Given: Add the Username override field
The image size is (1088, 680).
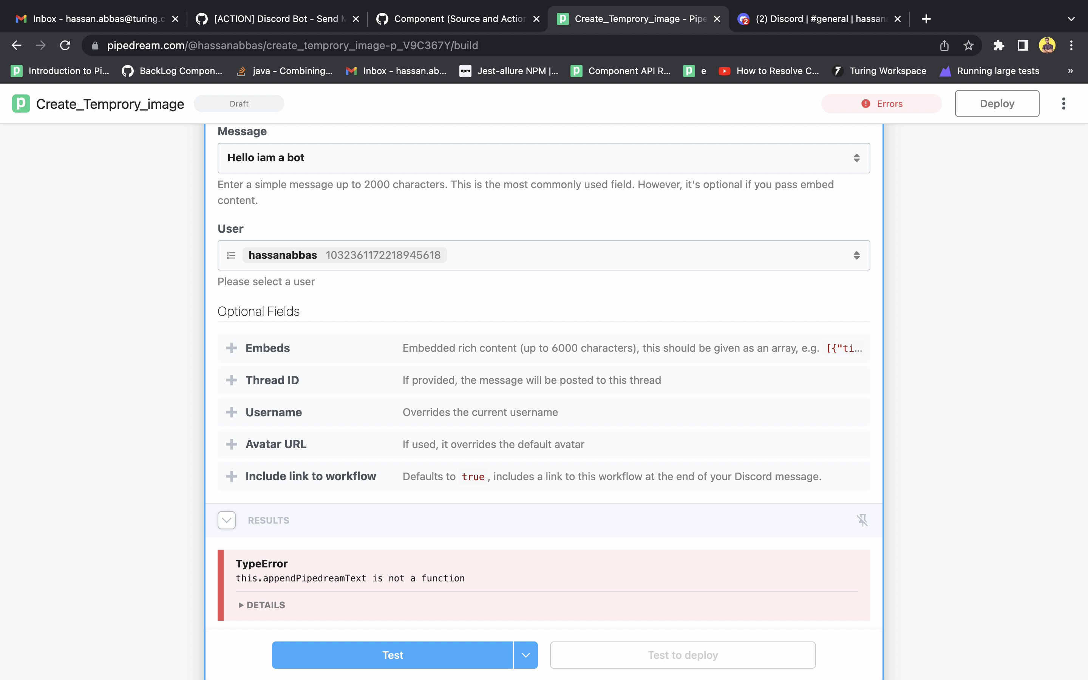Looking at the screenshot, I should 232,412.
